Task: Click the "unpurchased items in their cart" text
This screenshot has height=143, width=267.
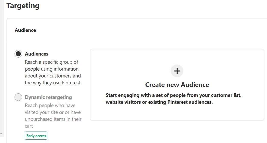Action: click(53, 119)
